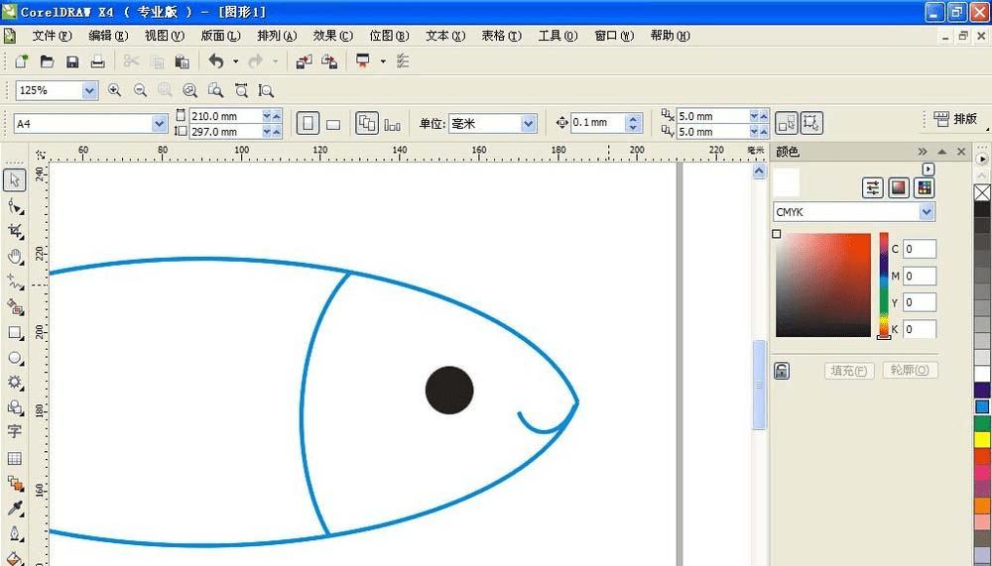
Task: Click the Save icon in the standard toolbar
Action: pos(72,61)
